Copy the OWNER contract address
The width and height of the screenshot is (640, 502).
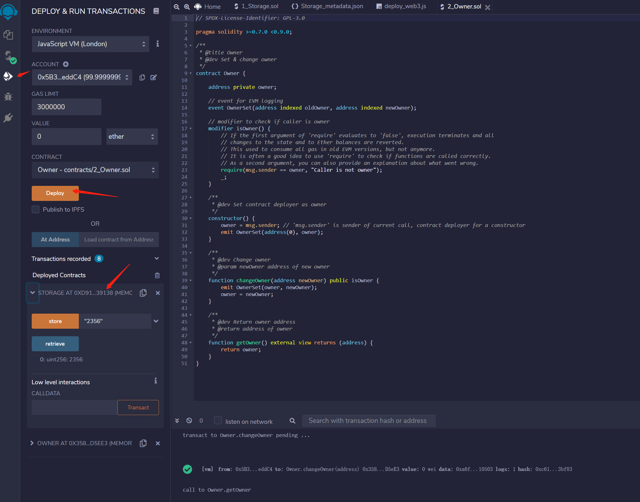143,443
